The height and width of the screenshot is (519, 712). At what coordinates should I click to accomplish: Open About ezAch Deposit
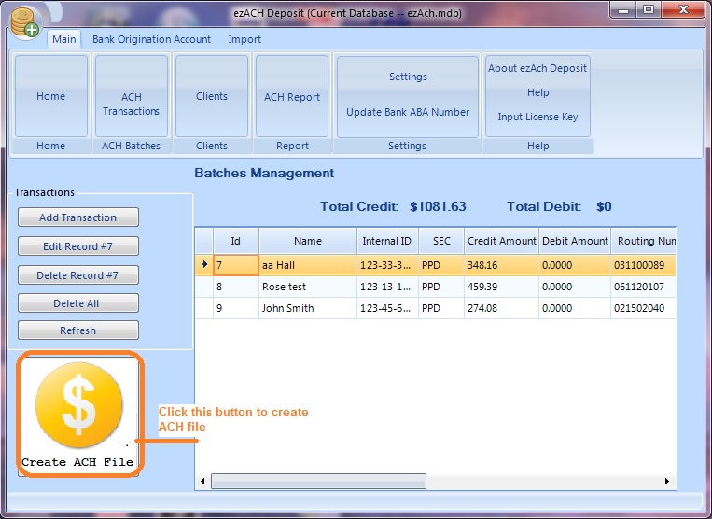537,69
